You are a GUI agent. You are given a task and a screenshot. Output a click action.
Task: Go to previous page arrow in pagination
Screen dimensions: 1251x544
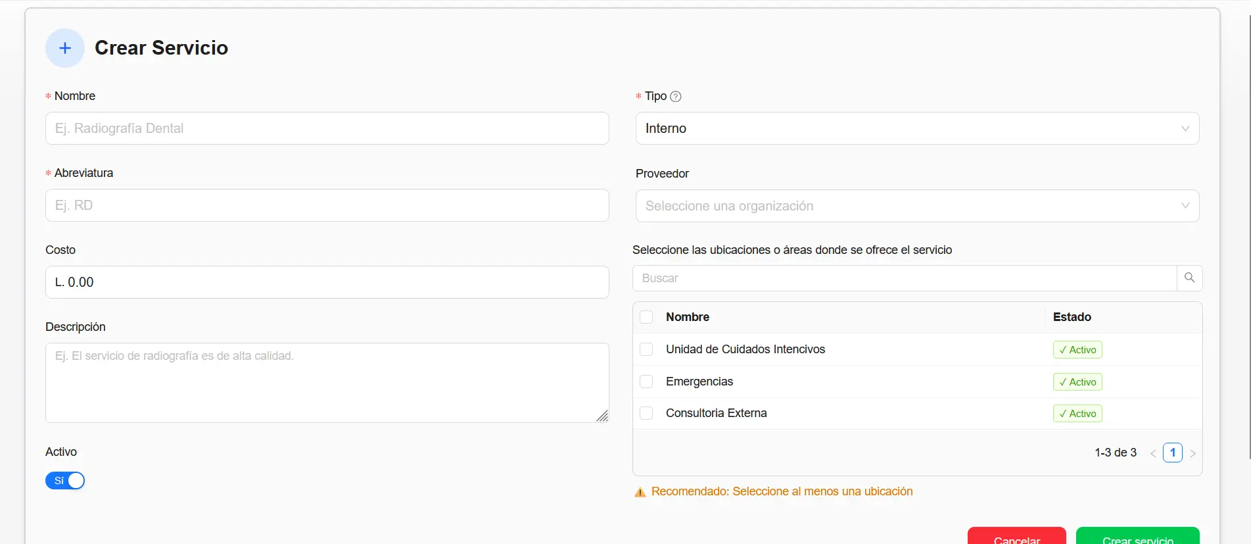coord(1153,453)
